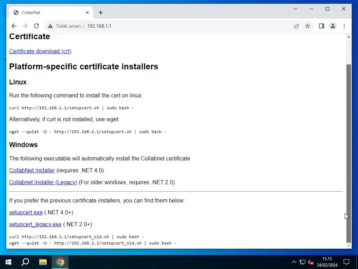This screenshot has height=269, width=358.
Task: Open the 'Tidak aman' site security warning
Action: coord(64,26)
